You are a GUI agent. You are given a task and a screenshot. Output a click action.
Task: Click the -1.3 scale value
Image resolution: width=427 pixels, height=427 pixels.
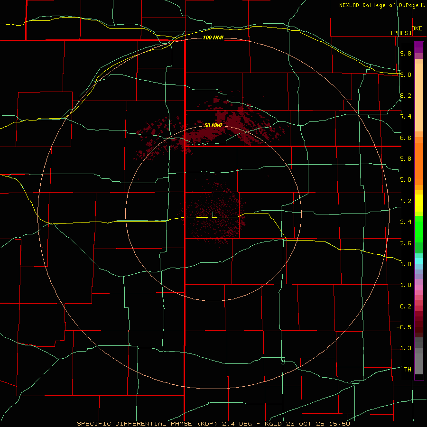pyautogui.click(x=404, y=348)
